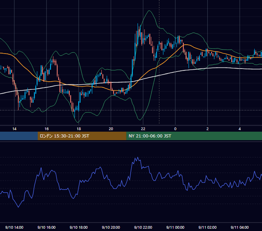Click the 9/11 04:00 date label
The height and width of the screenshot is (231, 262).
pyautogui.click(x=240, y=227)
